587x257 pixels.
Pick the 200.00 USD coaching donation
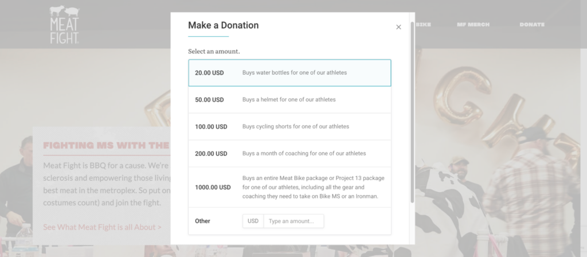point(289,154)
